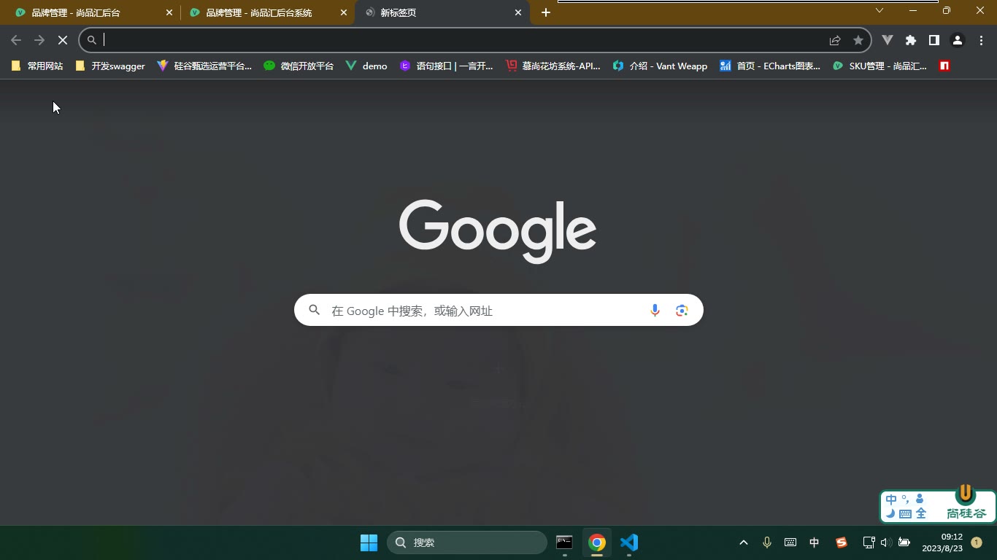Open Chrome's three-dot menu

click(x=981, y=40)
